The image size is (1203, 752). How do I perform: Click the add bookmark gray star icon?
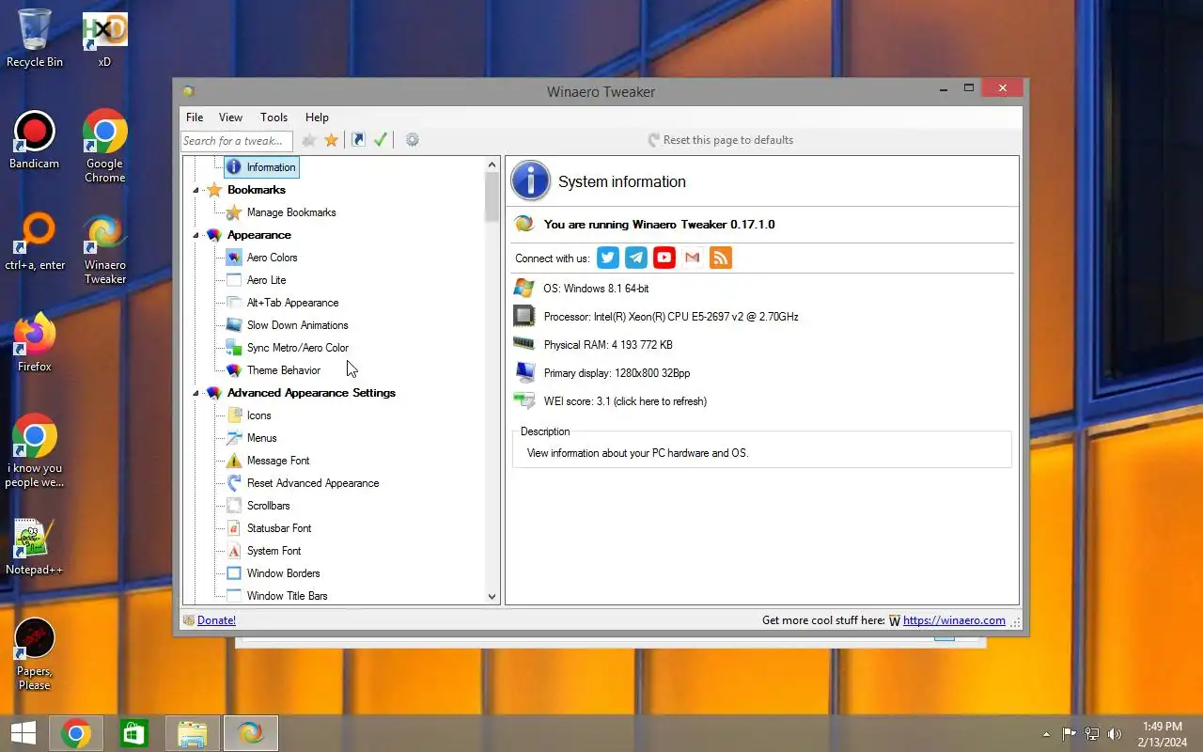(x=309, y=140)
